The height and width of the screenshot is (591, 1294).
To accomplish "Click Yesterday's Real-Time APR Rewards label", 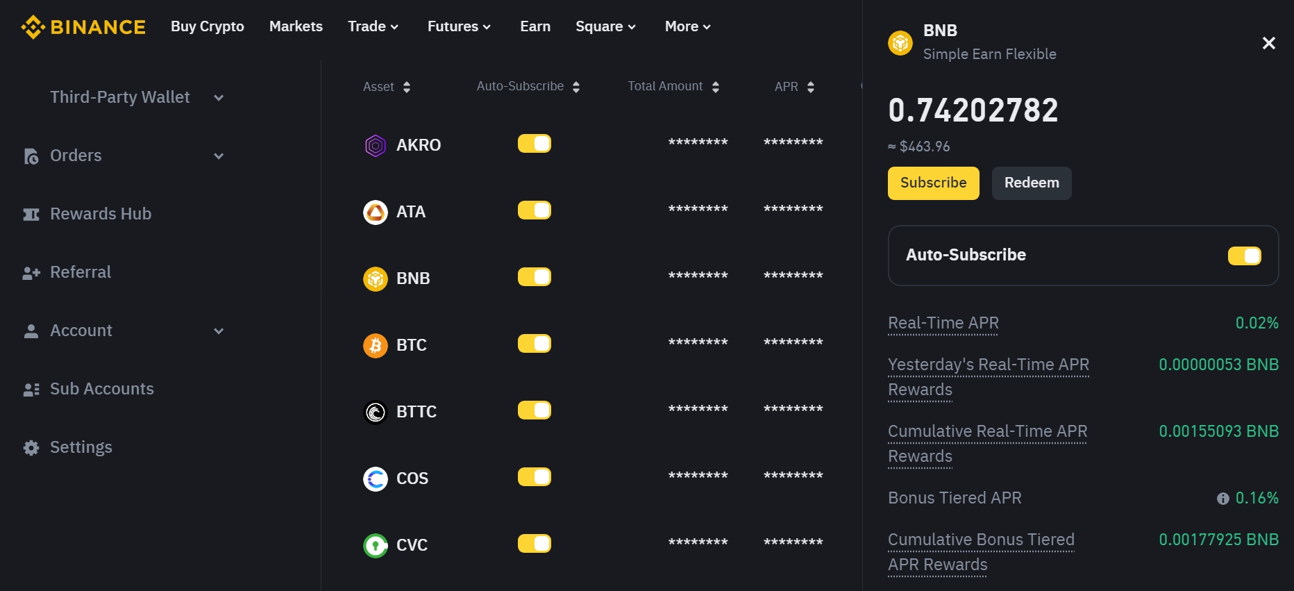I will click(989, 377).
